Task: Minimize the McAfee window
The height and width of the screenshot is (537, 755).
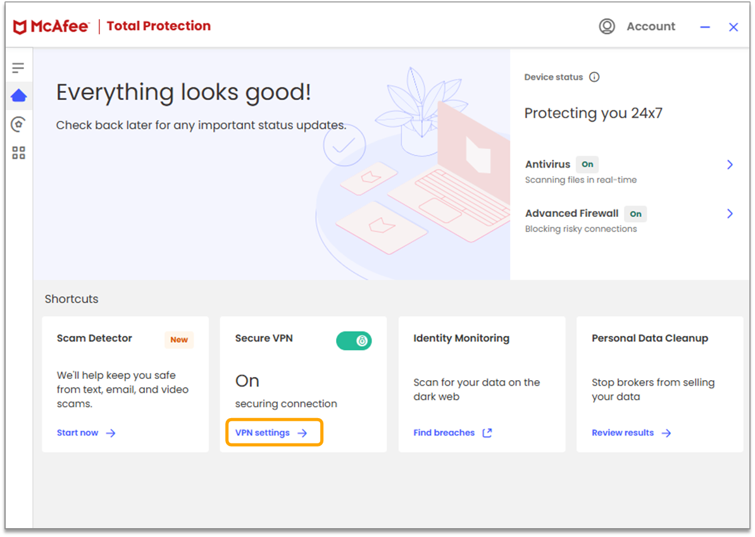Action: coord(705,27)
